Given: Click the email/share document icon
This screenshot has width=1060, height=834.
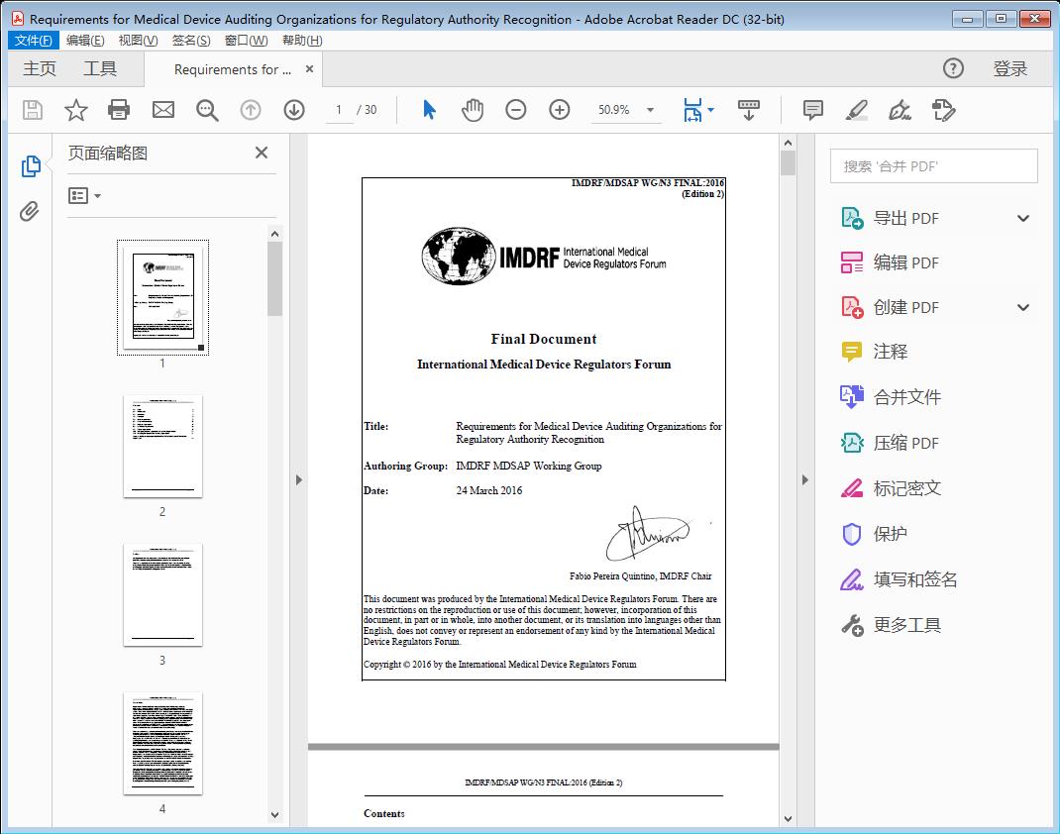Looking at the screenshot, I should click(x=162, y=110).
